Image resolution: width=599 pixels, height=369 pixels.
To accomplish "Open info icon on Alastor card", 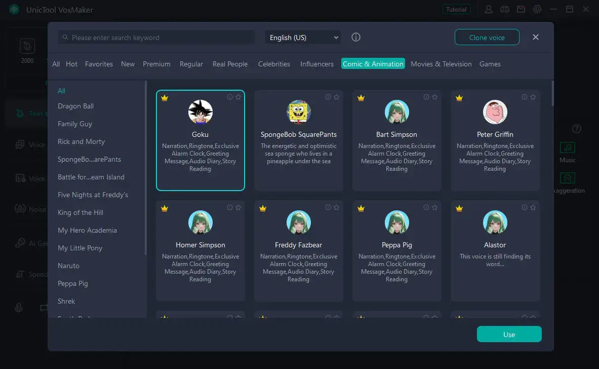I will [x=525, y=208].
